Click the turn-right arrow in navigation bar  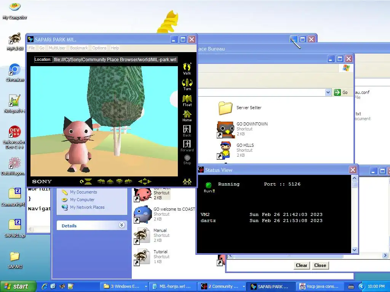[128, 181]
